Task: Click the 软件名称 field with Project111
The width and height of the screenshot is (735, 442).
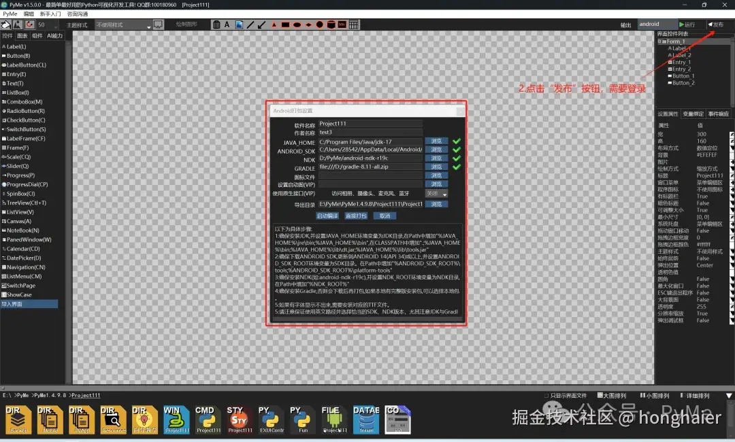Action: 370,124
